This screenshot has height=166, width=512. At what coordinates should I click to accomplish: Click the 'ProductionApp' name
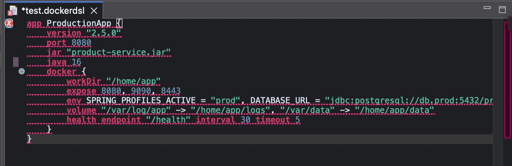click(79, 23)
